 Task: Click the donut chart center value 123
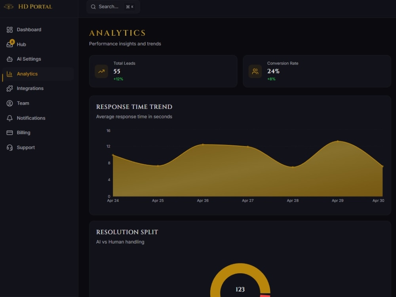(240, 289)
